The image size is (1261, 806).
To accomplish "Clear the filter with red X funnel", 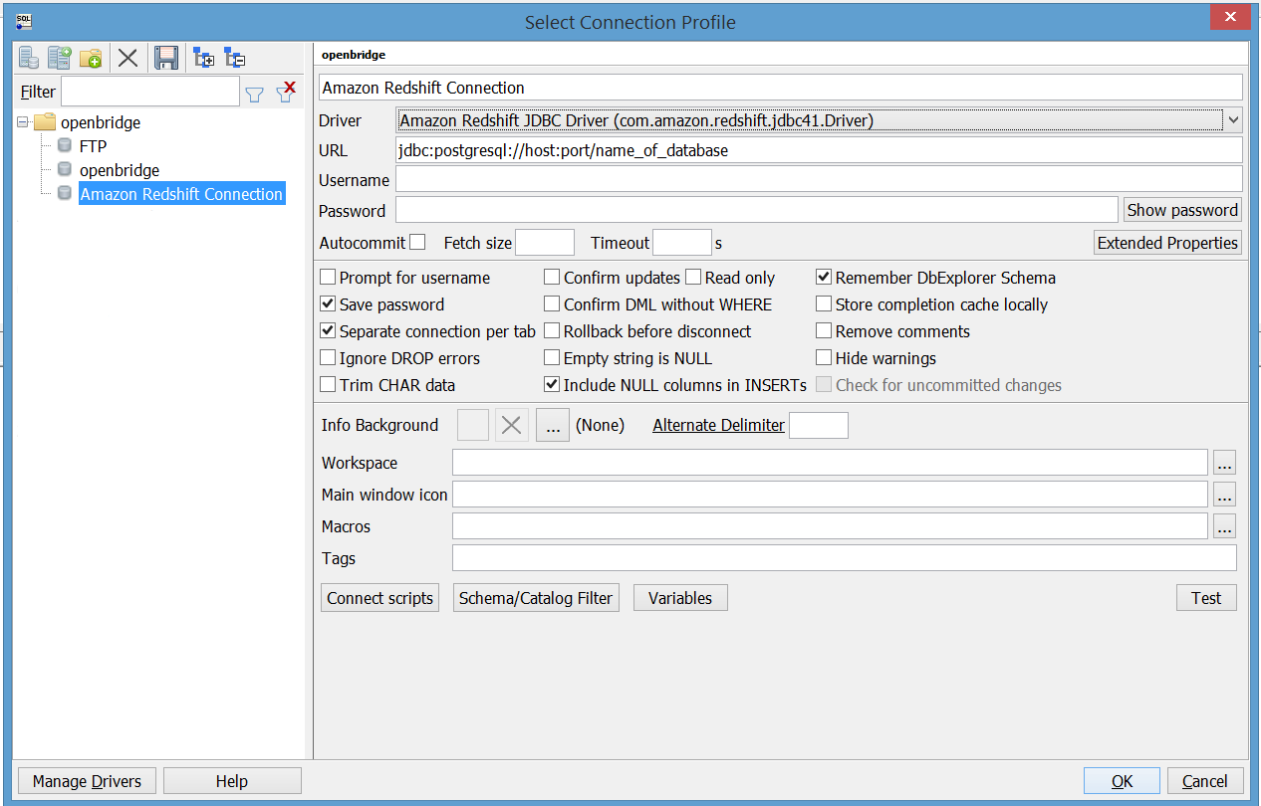I will coord(286,92).
